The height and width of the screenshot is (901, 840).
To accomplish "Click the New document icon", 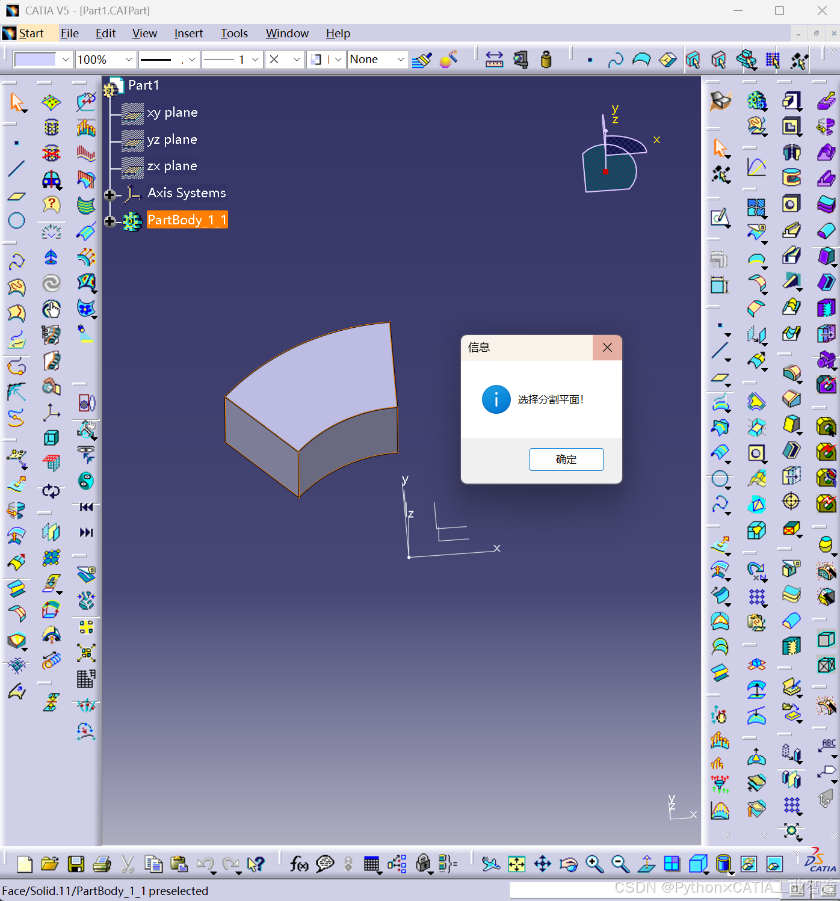I will (25, 864).
